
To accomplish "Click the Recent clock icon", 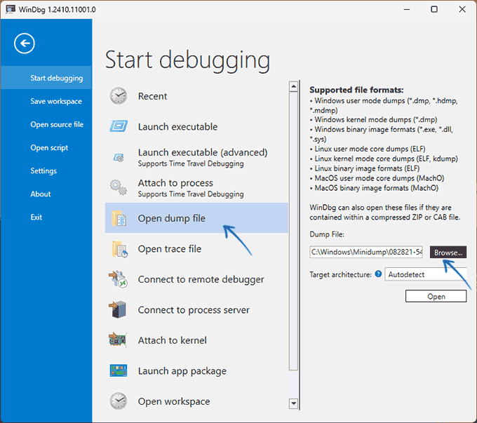I will click(x=119, y=96).
